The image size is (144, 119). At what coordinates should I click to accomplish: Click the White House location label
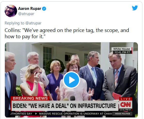[x=122, y=49]
